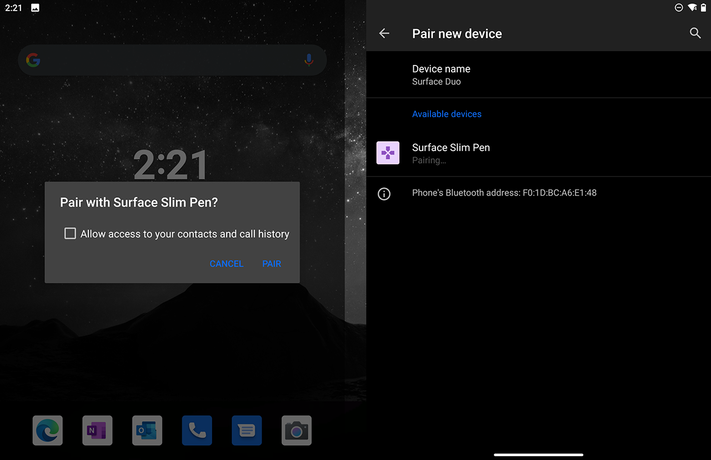Open Device name Surface Duo setting
This screenshot has width=711, height=460.
(x=539, y=74)
